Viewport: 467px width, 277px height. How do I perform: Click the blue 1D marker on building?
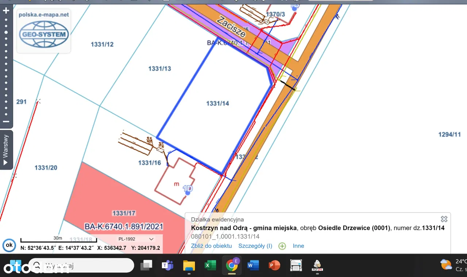[x=188, y=189]
